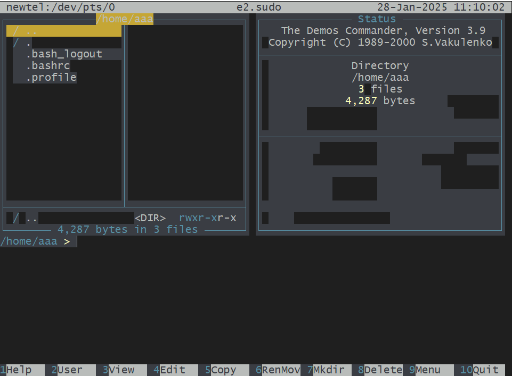The height and width of the screenshot is (376, 512).
Task: Click the 7Mkdir function key
Action: point(329,370)
